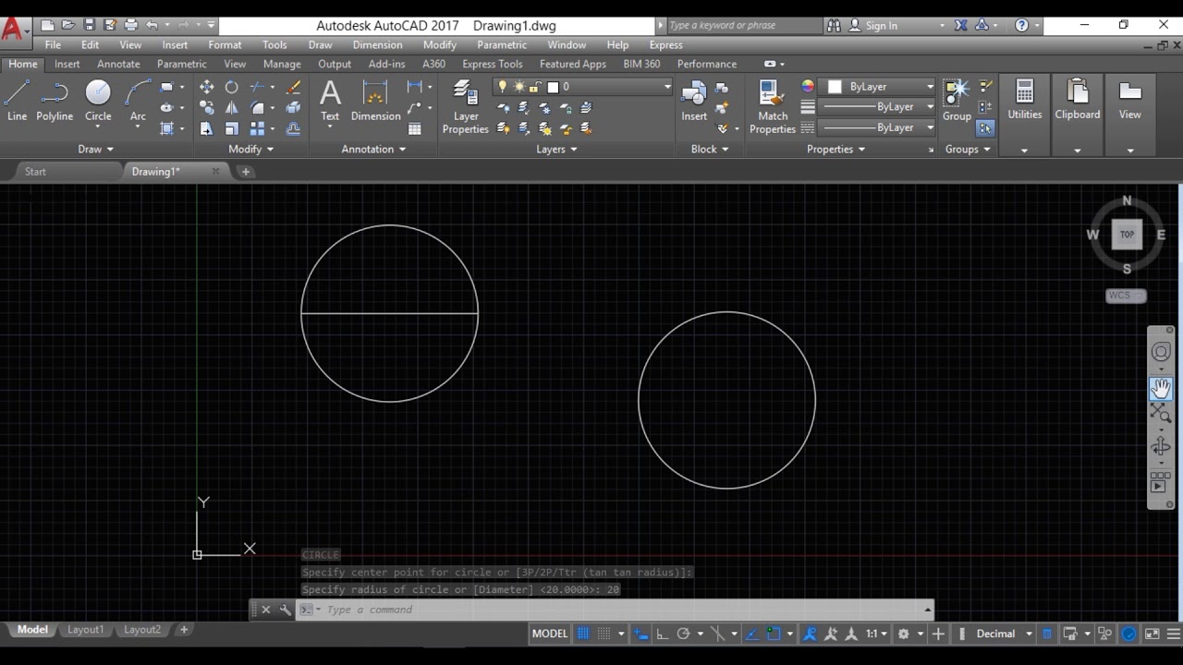Image resolution: width=1183 pixels, height=665 pixels.
Task: Toggle ortho mode in status bar
Action: tap(663, 634)
